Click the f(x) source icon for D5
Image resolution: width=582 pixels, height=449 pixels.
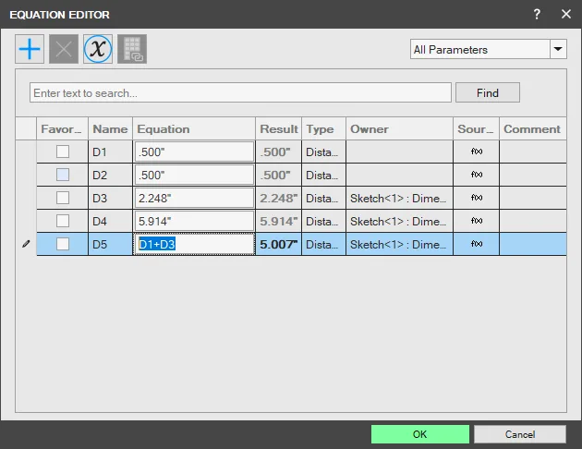[x=477, y=244]
